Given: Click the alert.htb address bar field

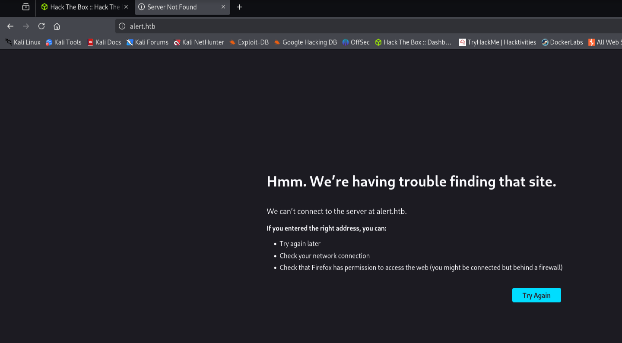Looking at the screenshot, I should (x=367, y=26).
